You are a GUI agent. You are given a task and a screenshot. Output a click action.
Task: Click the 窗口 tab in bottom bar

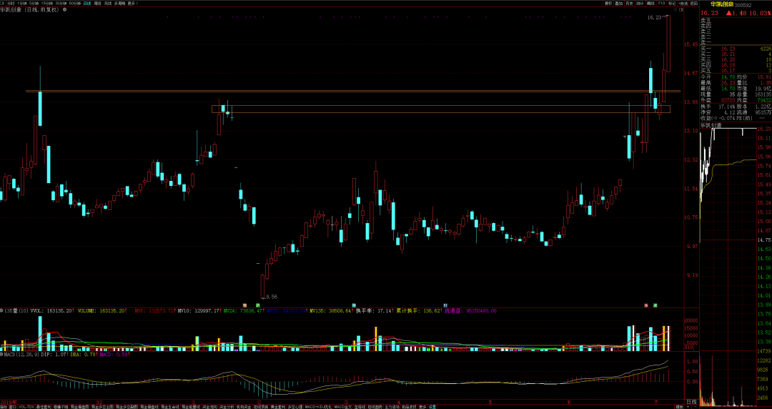coord(13,407)
